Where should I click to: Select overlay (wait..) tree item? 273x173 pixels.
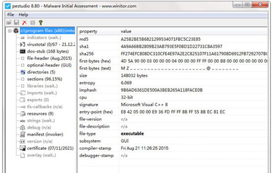(41, 155)
